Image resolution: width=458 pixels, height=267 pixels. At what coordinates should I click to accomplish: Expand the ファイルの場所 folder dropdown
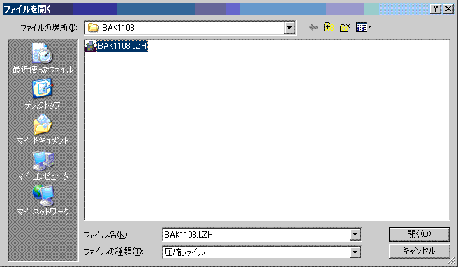click(290, 28)
